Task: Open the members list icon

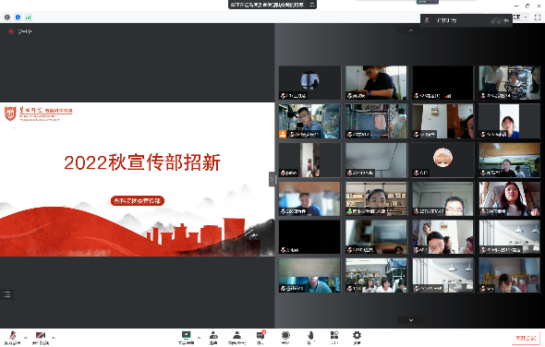Action: coord(237,337)
